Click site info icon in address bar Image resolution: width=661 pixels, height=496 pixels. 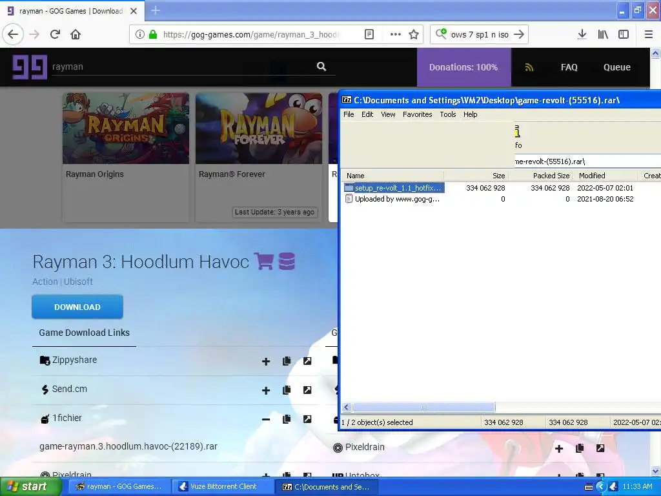(140, 35)
